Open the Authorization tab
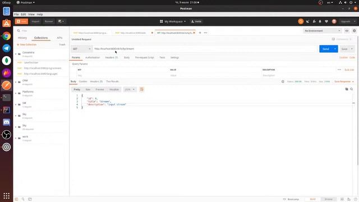The height and width of the screenshot is (202, 359). click(x=93, y=57)
